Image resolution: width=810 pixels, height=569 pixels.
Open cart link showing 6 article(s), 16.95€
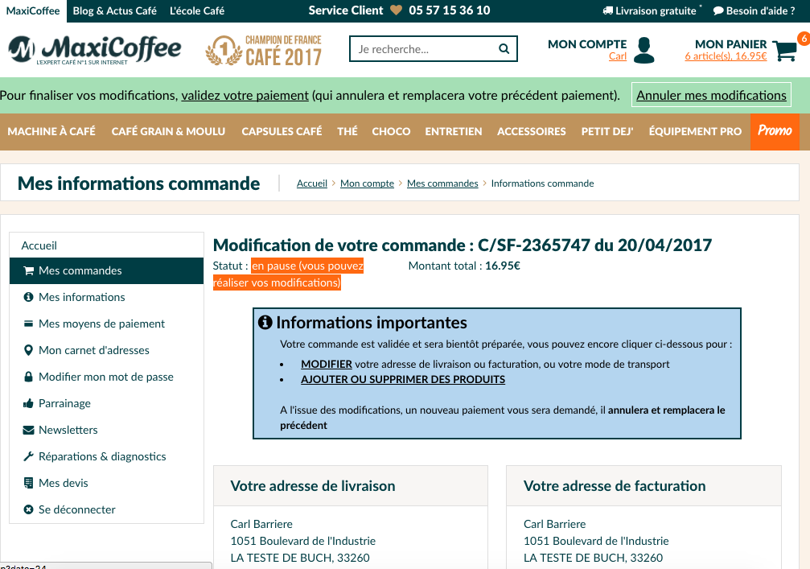point(726,56)
